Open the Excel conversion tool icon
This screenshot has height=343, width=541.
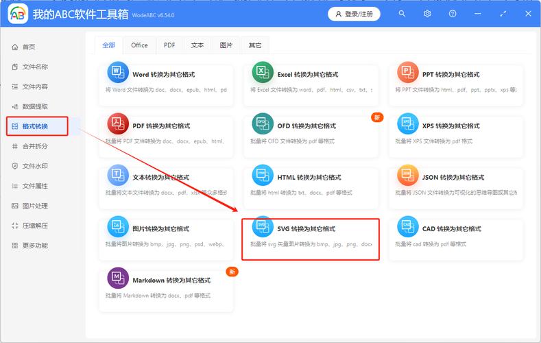coord(263,73)
